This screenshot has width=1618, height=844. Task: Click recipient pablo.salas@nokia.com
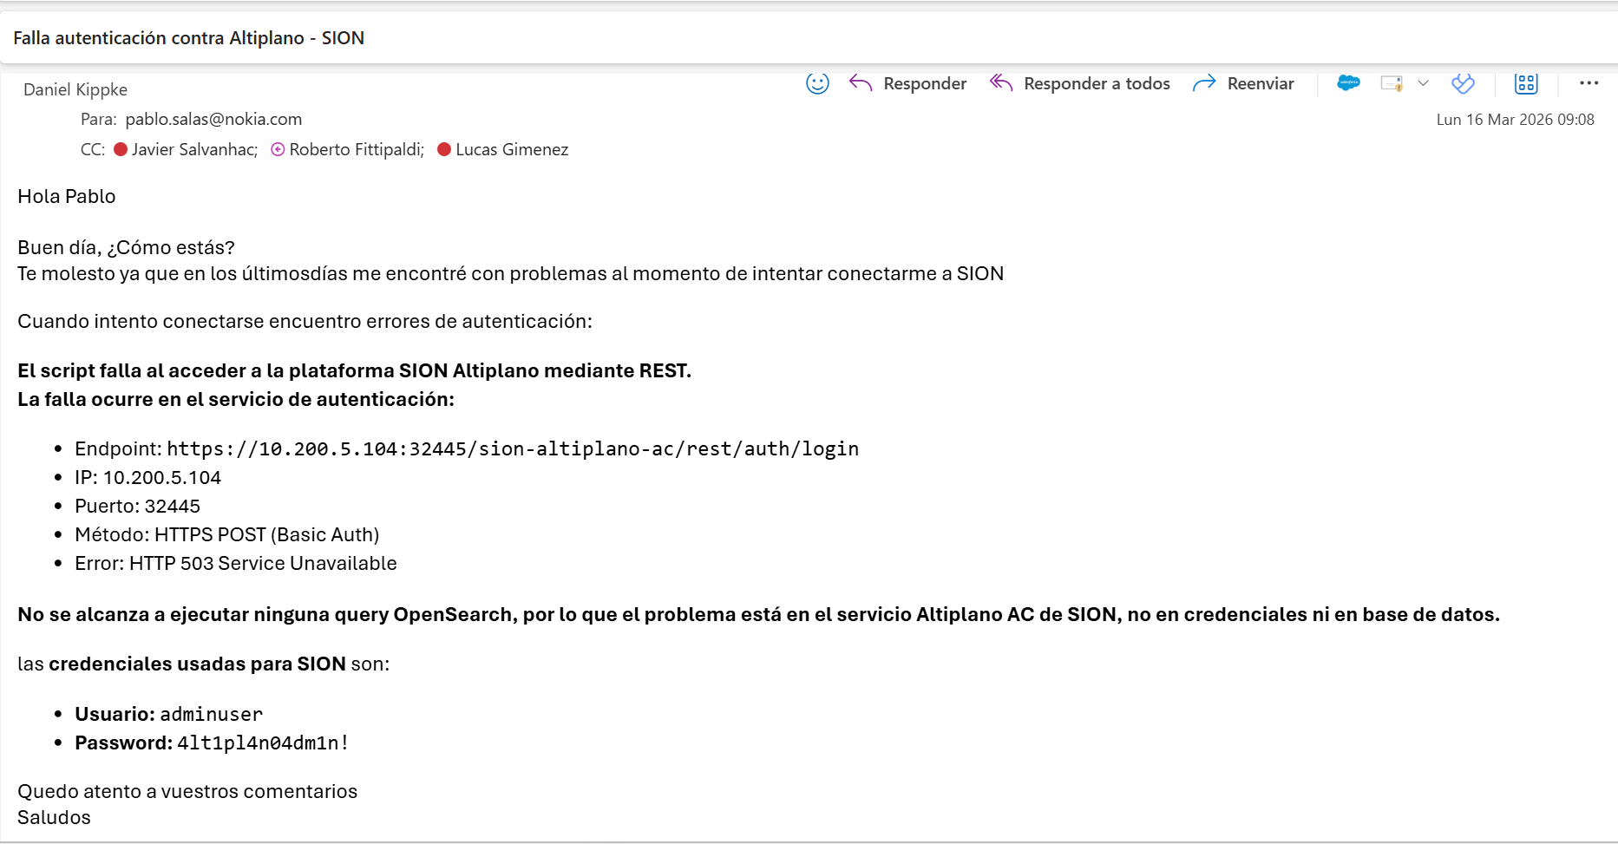tap(213, 119)
